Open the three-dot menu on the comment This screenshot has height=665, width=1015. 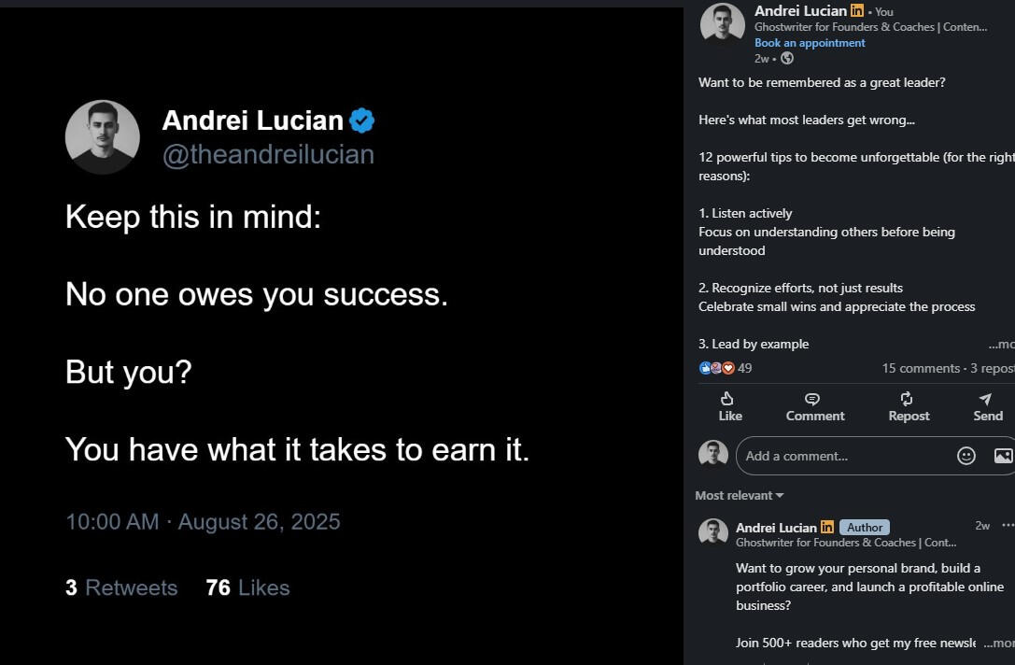[1008, 526]
